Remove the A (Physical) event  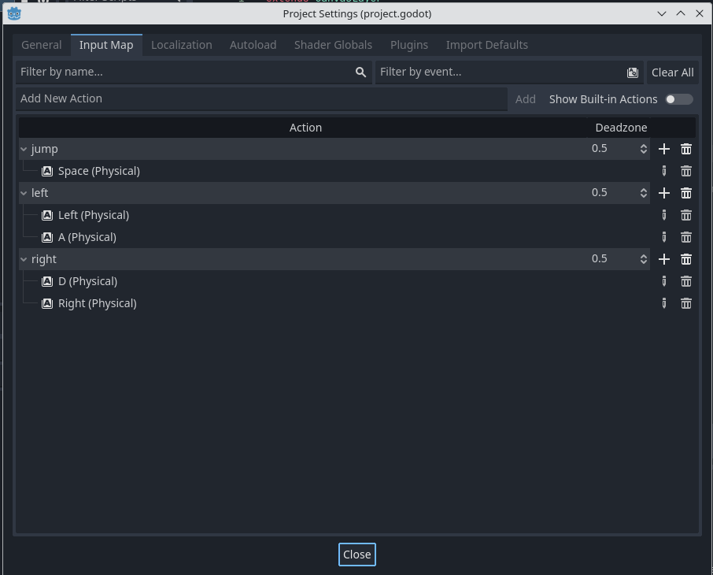tap(685, 236)
